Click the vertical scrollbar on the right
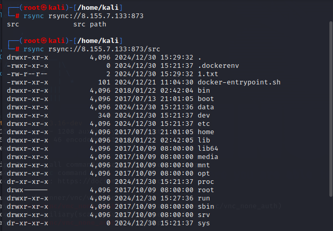The image size is (333, 231). coord(331,109)
